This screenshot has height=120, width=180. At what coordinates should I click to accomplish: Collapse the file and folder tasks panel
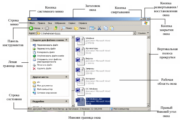click(x=66, y=40)
